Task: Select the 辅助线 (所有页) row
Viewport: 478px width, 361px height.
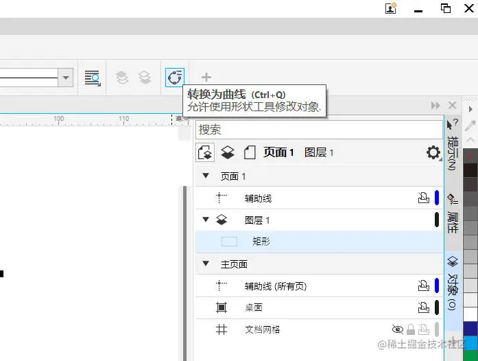Action: pos(319,286)
